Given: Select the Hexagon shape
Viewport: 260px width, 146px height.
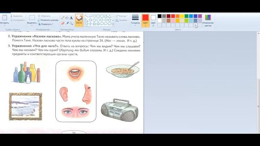Looking at the screenshot, I should coord(98,20).
